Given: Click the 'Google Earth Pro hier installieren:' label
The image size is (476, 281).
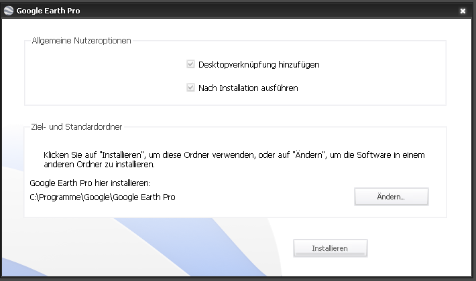Looking at the screenshot, I should pyautogui.click(x=90, y=182).
